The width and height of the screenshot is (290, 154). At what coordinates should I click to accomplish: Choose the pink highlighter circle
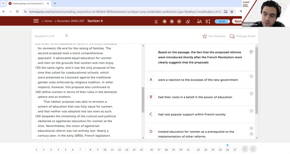[172, 21]
